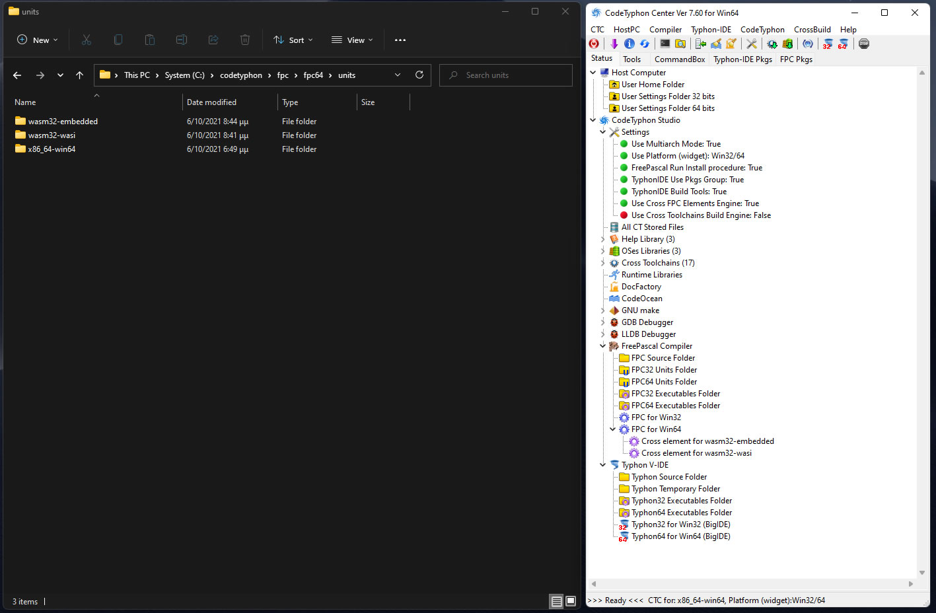Open the HostPC menu

coord(626,29)
